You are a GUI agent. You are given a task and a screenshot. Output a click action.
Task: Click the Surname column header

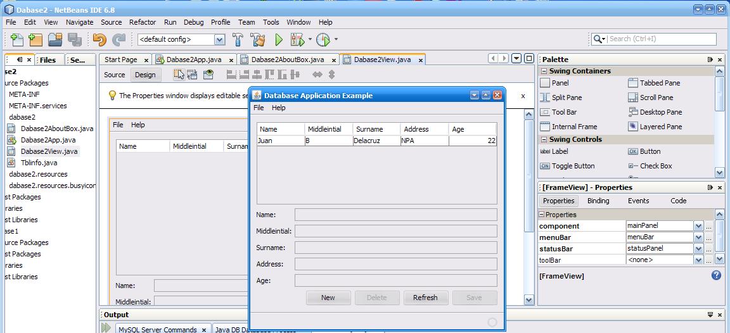coord(376,129)
